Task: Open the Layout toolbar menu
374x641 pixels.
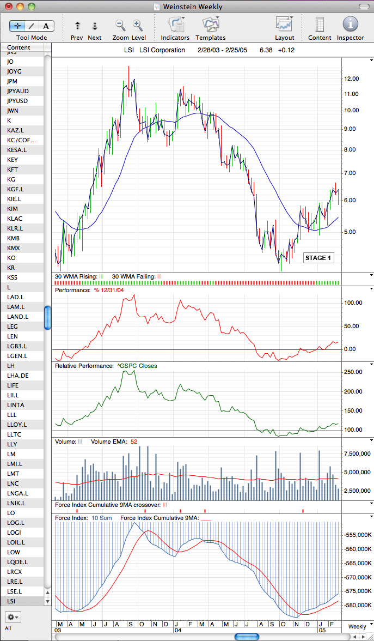Action: 285,25
